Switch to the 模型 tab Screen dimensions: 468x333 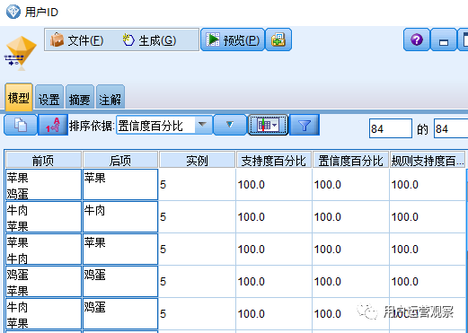pos(19,98)
